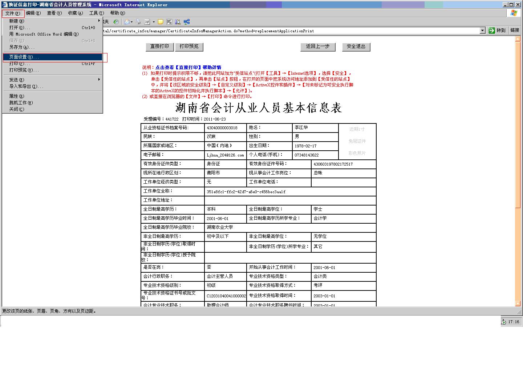Click the printer icon in toolbar
The image size is (523, 366).
pyautogui.click(x=138, y=22)
